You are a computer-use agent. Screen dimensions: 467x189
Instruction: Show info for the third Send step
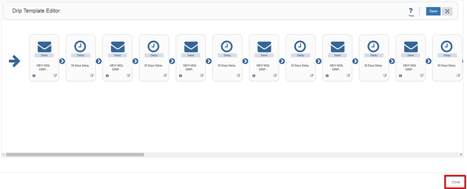[x=181, y=76]
